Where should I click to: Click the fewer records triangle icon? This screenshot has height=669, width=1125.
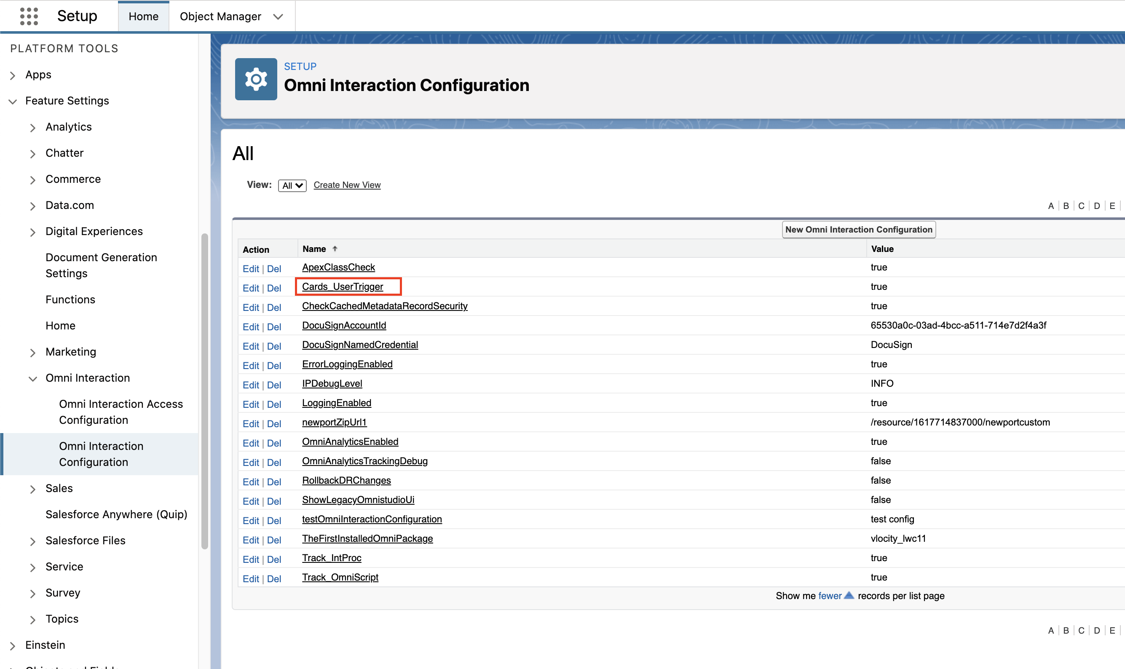pos(849,596)
